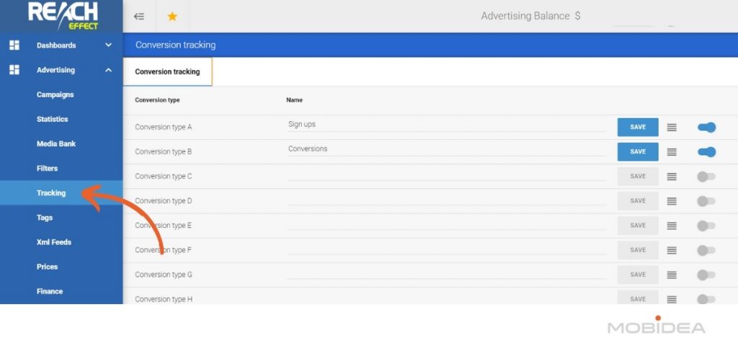The width and height of the screenshot is (738, 346).
Task: Open the Tracking sidebar item
Action: point(51,192)
